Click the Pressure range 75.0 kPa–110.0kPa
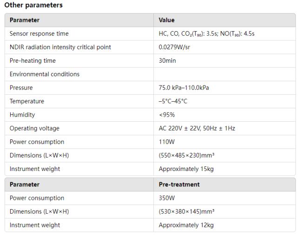302x237 pixels. coord(184,88)
